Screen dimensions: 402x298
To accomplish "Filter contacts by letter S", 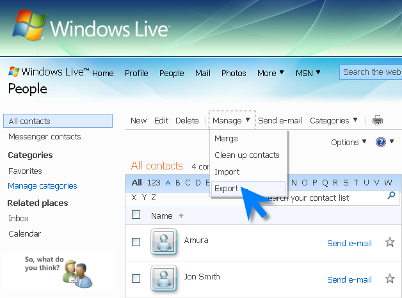I will (x=346, y=183).
